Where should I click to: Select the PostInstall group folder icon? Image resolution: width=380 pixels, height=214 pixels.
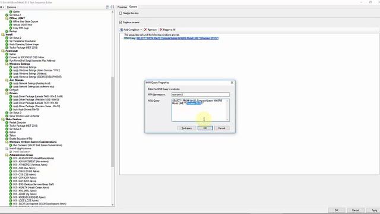pos(3,51)
